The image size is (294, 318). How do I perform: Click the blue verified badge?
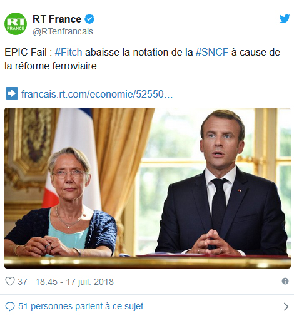89,19
